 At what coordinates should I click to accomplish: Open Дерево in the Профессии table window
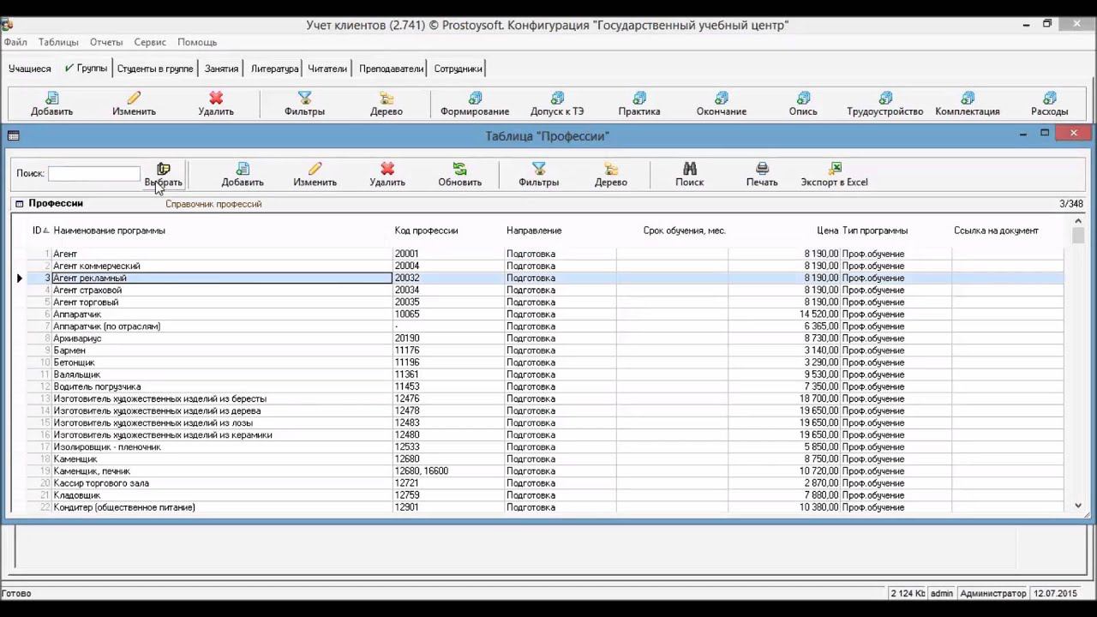pos(611,175)
